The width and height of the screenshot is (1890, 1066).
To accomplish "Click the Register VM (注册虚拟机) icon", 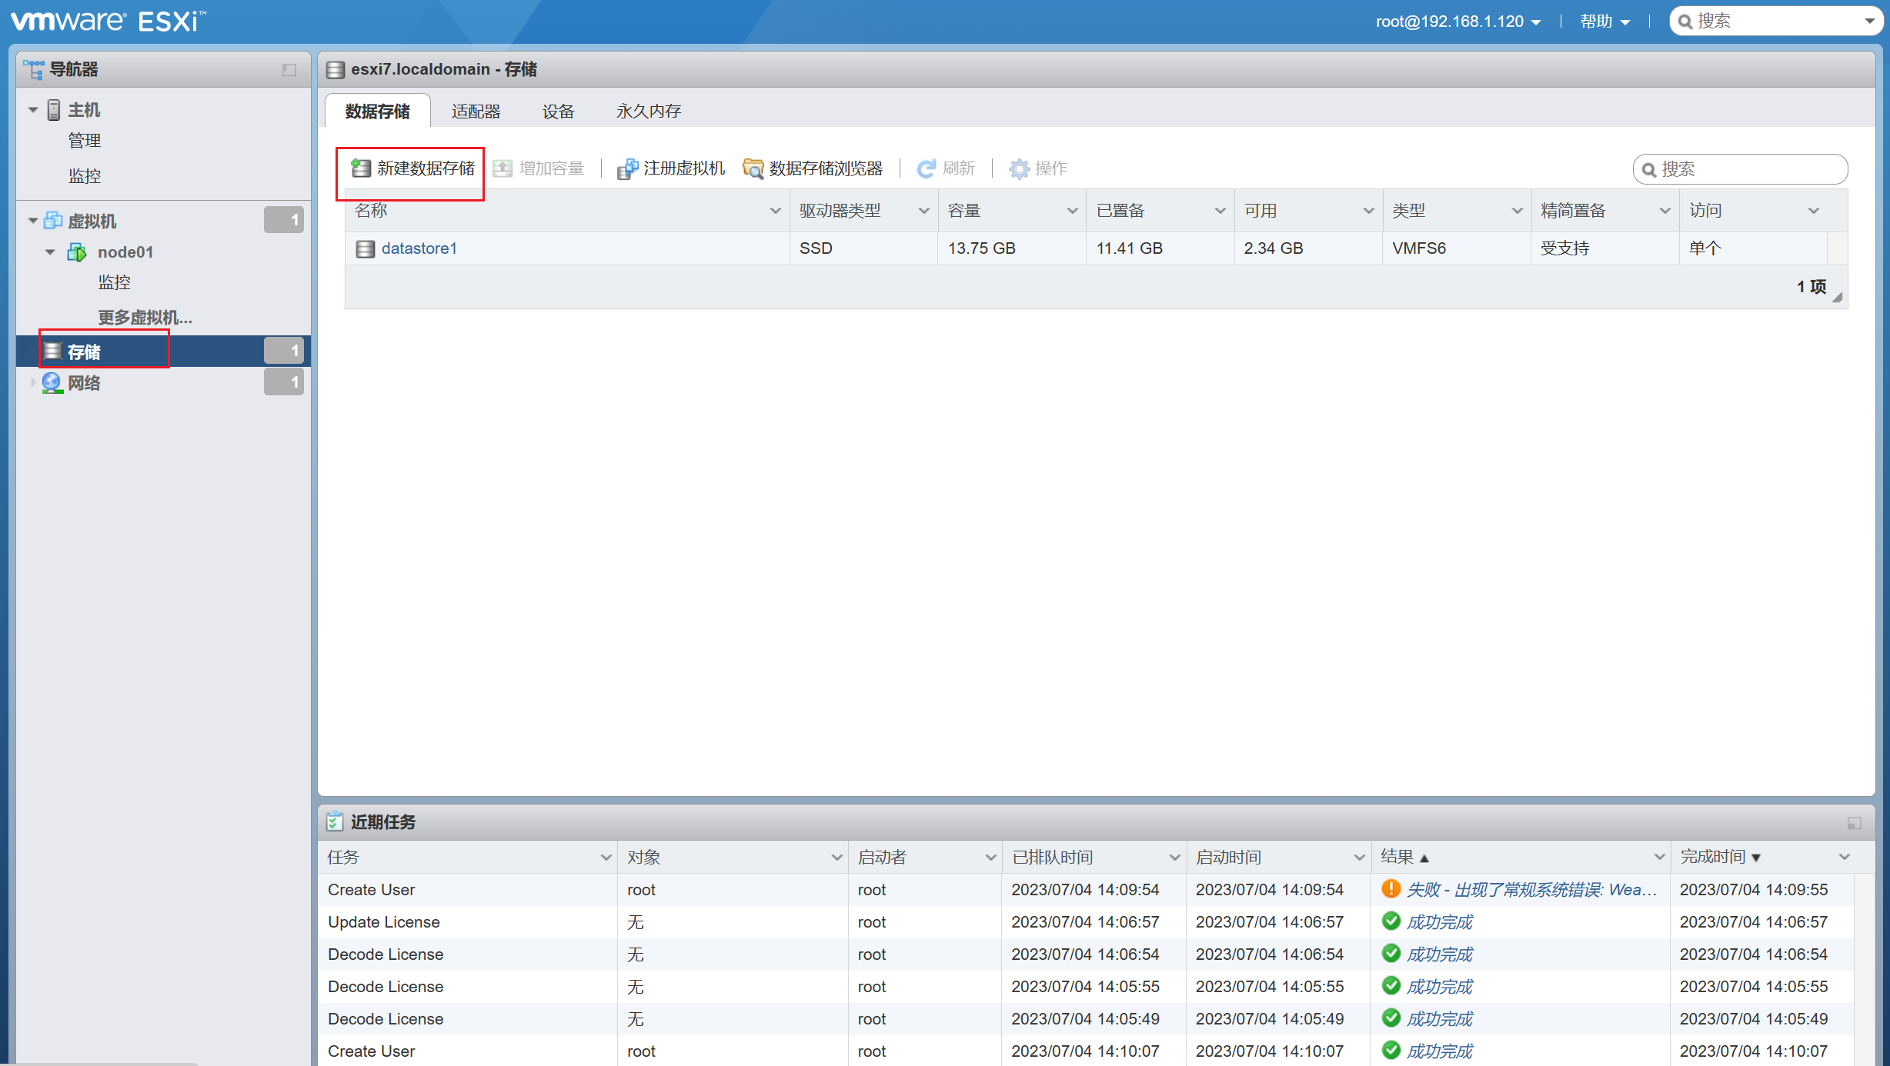I will click(x=627, y=168).
